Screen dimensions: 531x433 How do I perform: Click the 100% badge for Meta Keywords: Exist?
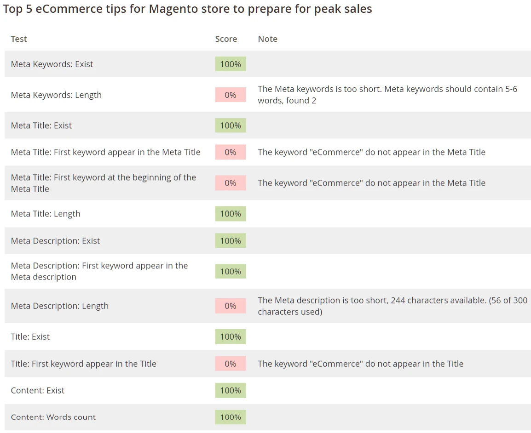pos(231,64)
